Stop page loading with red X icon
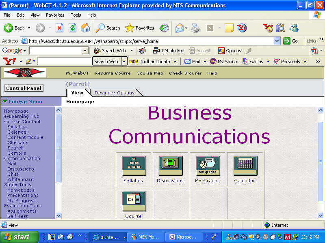325x243 pixels. [59, 28]
